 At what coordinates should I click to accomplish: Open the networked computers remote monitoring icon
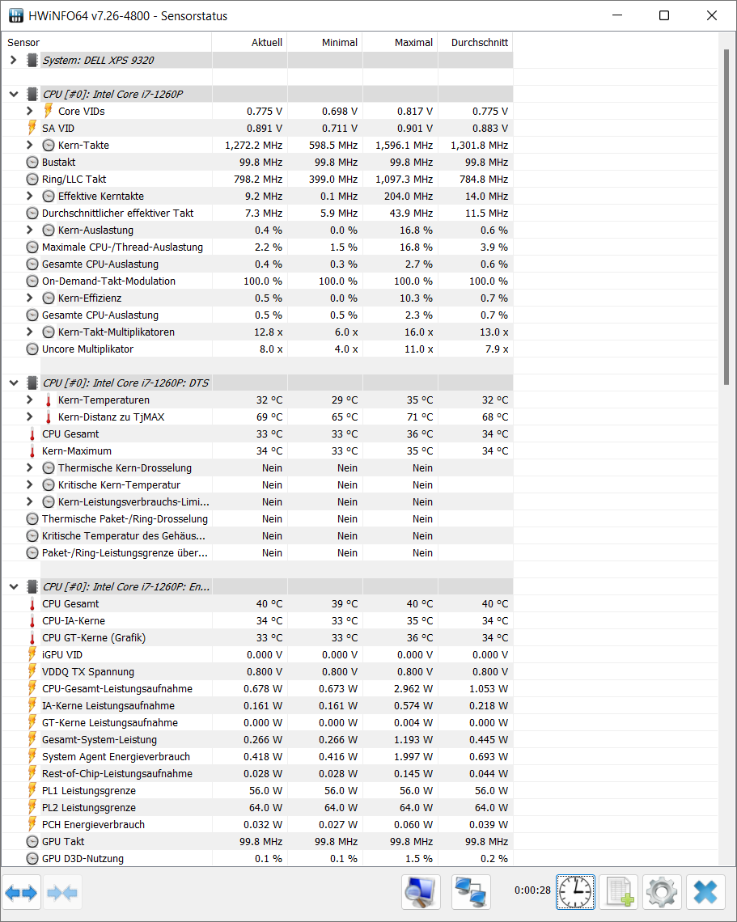pyautogui.click(x=471, y=892)
